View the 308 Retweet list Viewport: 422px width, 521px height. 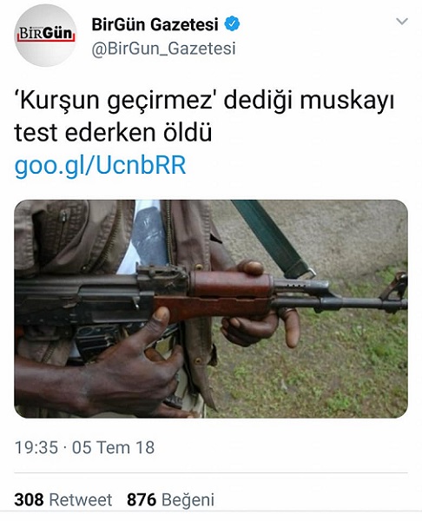coord(63,500)
